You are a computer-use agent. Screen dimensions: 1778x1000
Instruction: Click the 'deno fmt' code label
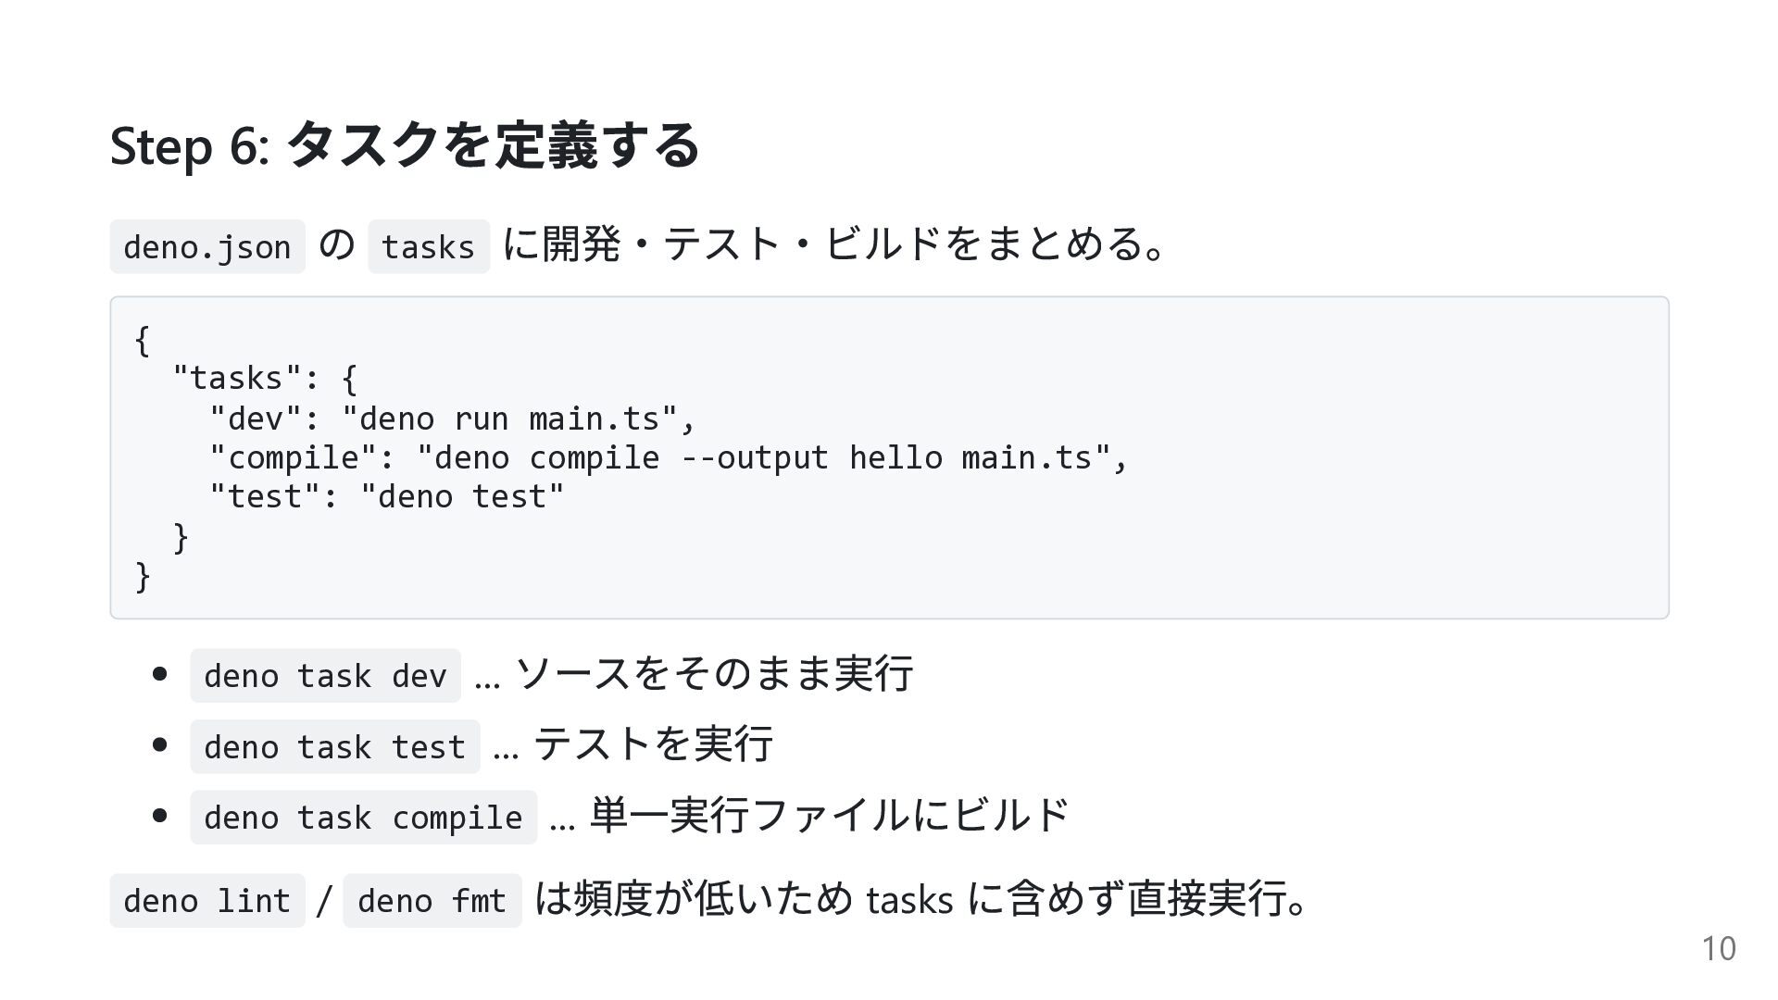(x=432, y=901)
